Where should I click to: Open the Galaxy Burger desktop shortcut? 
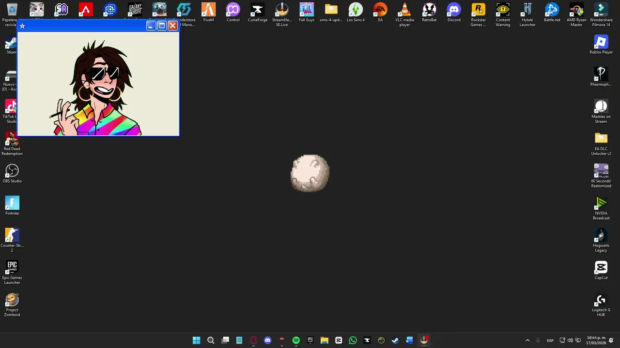coord(135,10)
